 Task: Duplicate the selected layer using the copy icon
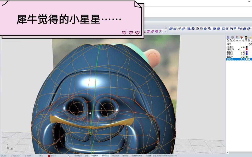[x=230, y=40]
